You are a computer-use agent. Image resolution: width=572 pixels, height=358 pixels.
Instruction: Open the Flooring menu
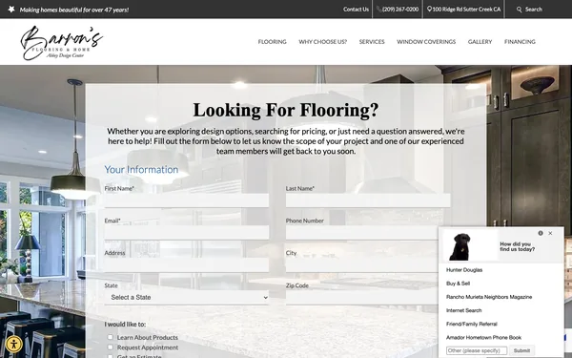click(272, 42)
